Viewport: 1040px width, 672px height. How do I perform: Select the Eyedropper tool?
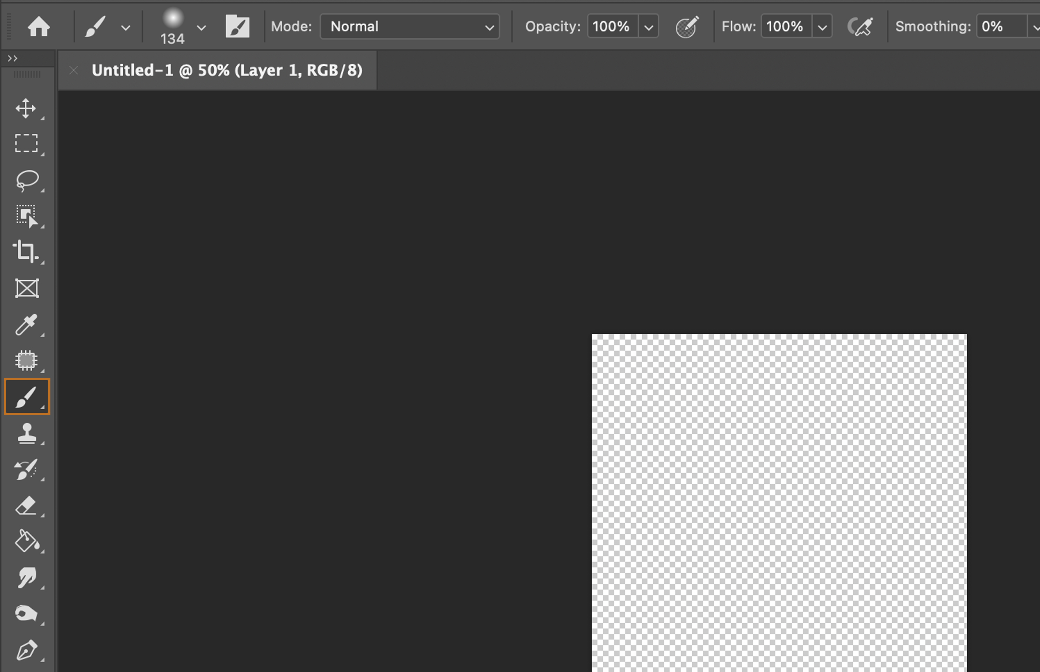pyautogui.click(x=26, y=324)
